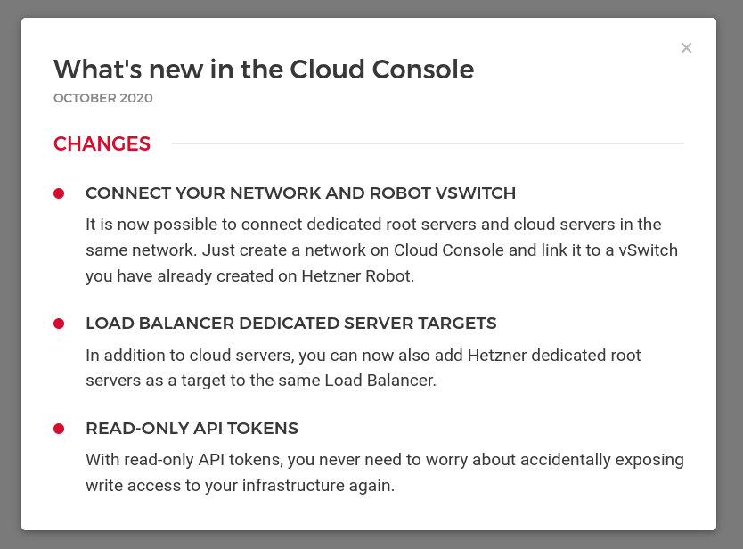This screenshot has width=743, height=549.
Task: Select the Read-Only API Tokens heading
Action: coord(192,429)
